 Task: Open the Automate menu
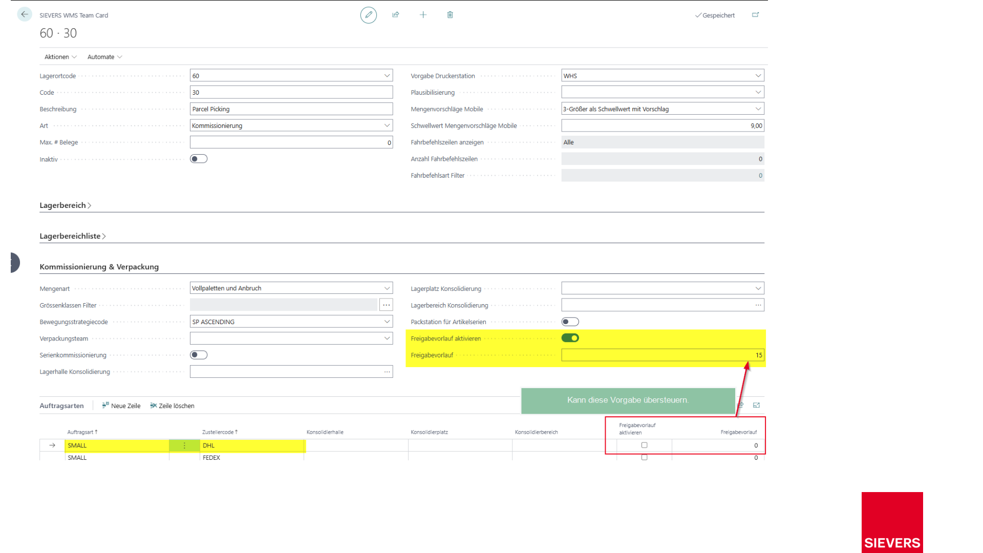[x=104, y=57]
